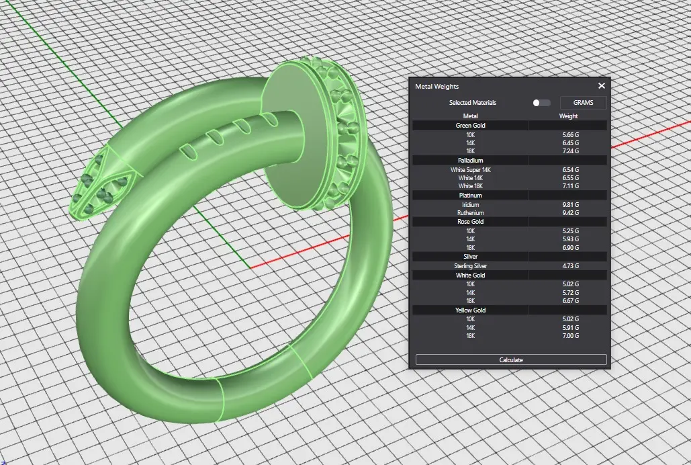The image size is (691, 465).
Task: Click the 6.45 G weight value
Action: click(571, 143)
